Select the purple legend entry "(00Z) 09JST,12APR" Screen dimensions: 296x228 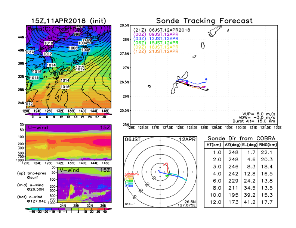pos(156,34)
